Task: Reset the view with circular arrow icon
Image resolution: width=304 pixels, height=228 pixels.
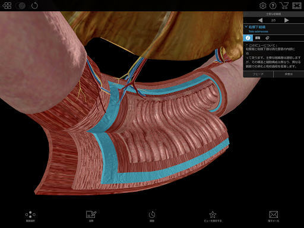Action: [x=34, y=5]
